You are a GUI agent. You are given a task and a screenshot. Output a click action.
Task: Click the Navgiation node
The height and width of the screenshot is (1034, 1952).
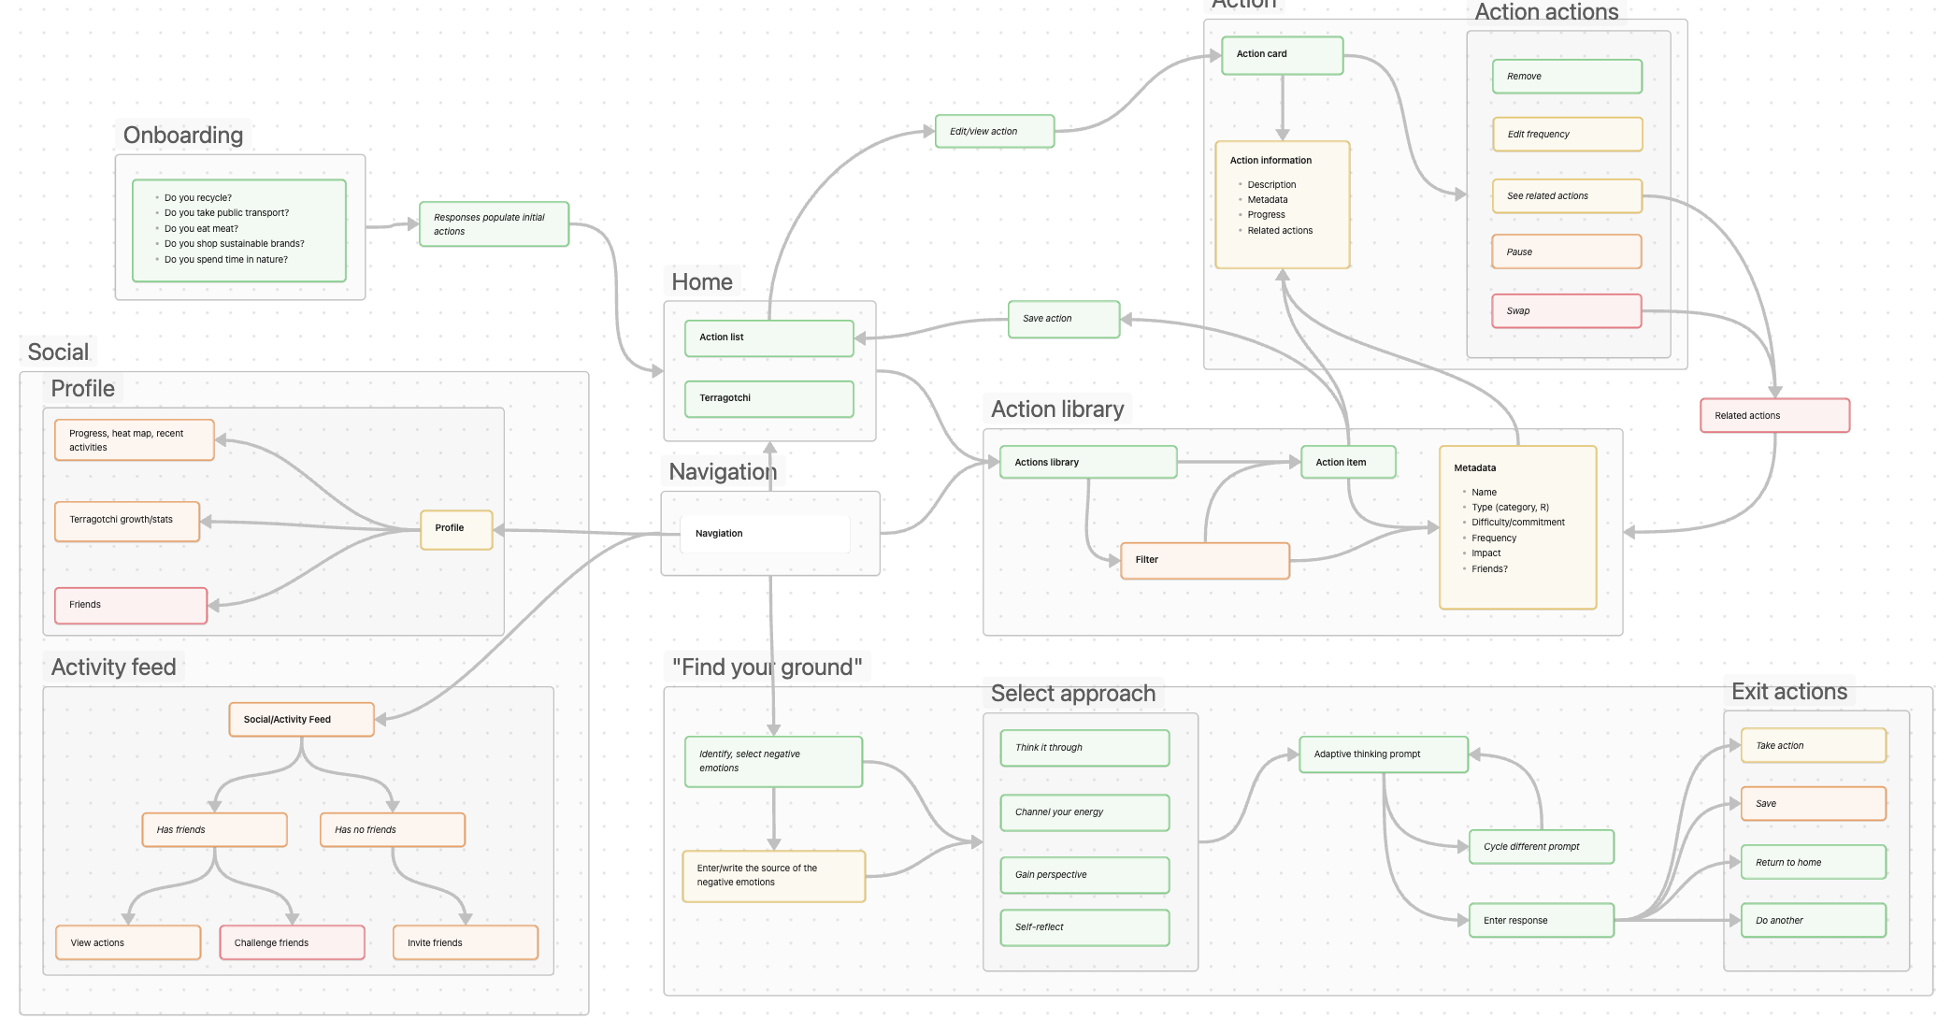click(765, 533)
